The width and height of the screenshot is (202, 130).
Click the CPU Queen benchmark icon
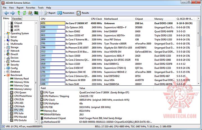coord(12,92)
